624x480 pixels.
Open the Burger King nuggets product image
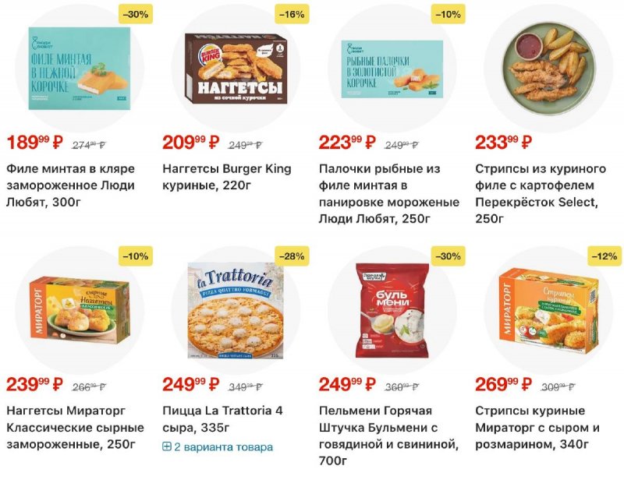click(233, 69)
